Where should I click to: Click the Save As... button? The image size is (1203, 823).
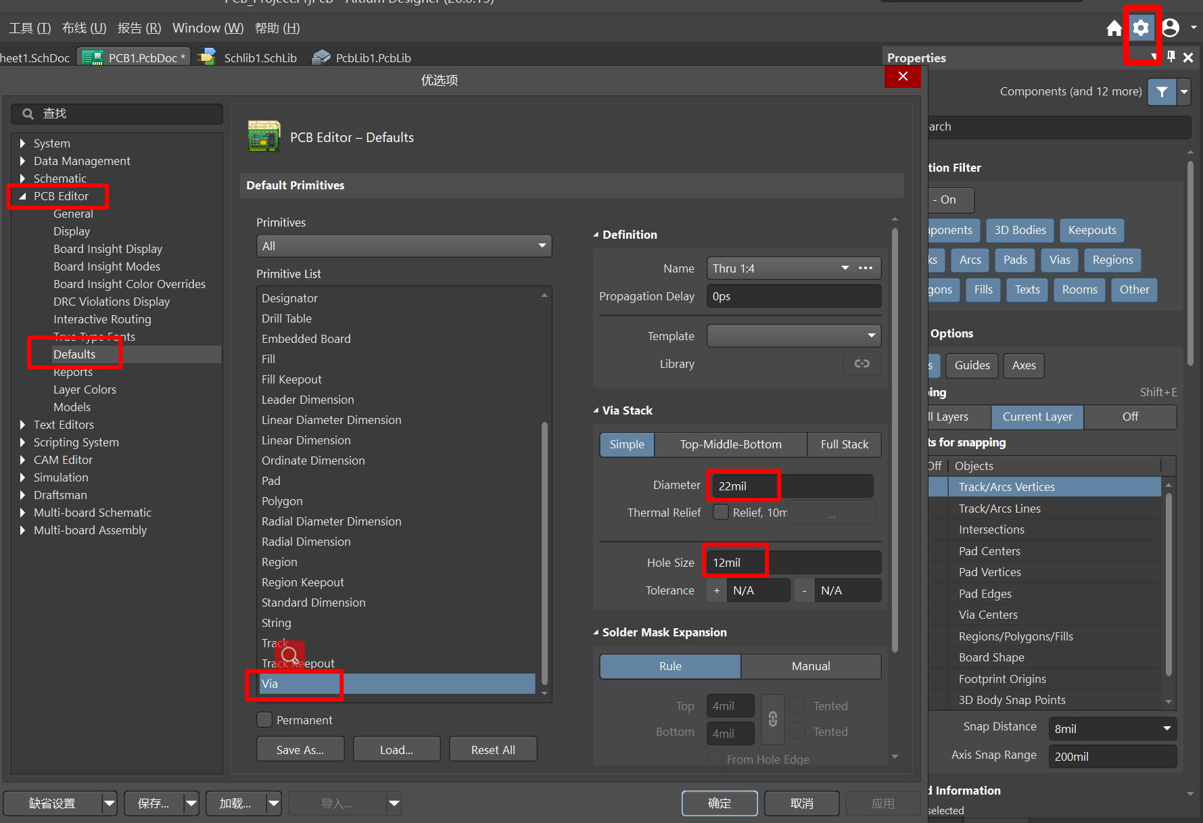pos(300,749)
